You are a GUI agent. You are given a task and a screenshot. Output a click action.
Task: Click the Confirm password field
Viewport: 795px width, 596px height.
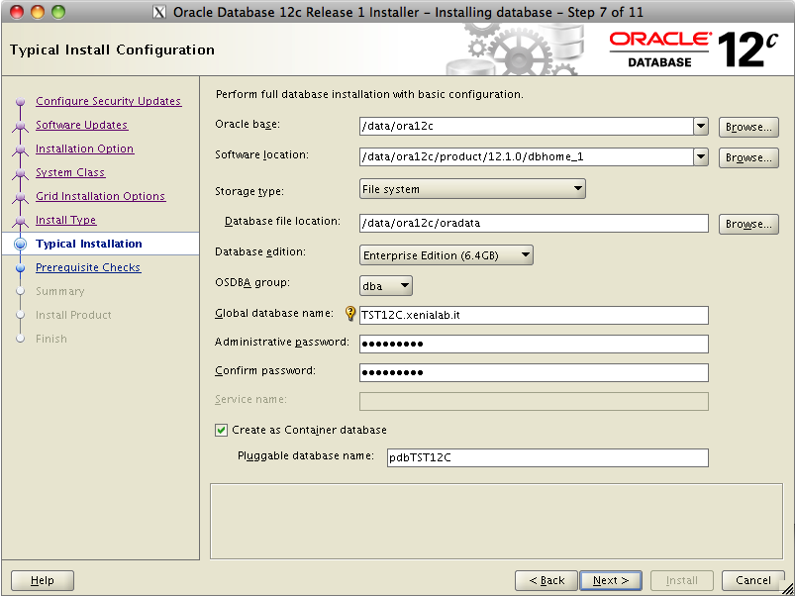click(534, 373)
